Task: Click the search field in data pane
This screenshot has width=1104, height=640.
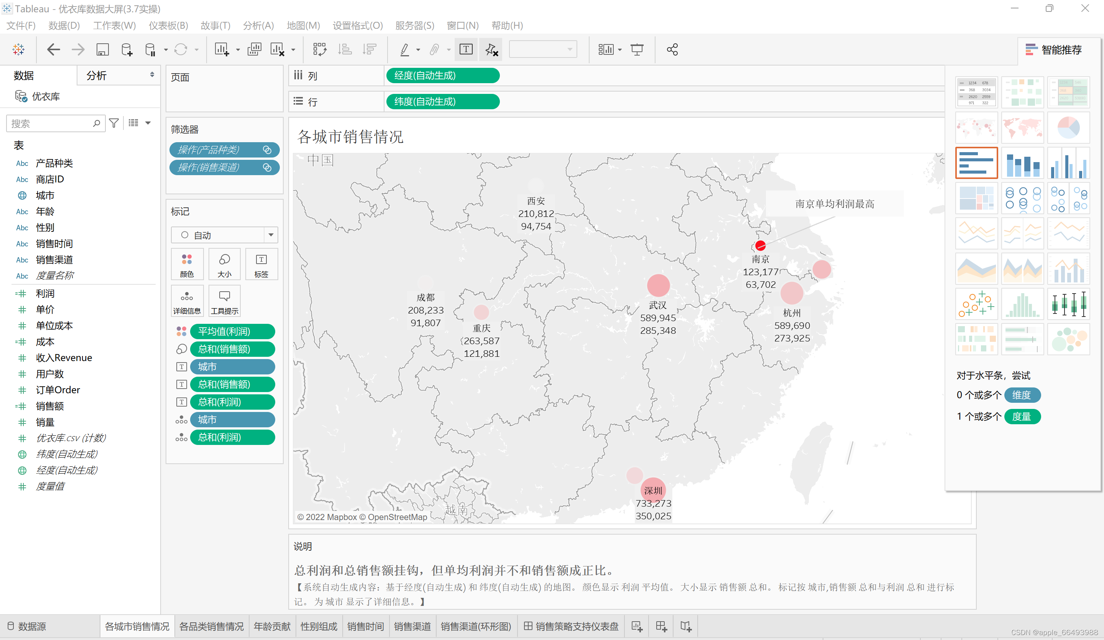Action: tap(50, 123)
